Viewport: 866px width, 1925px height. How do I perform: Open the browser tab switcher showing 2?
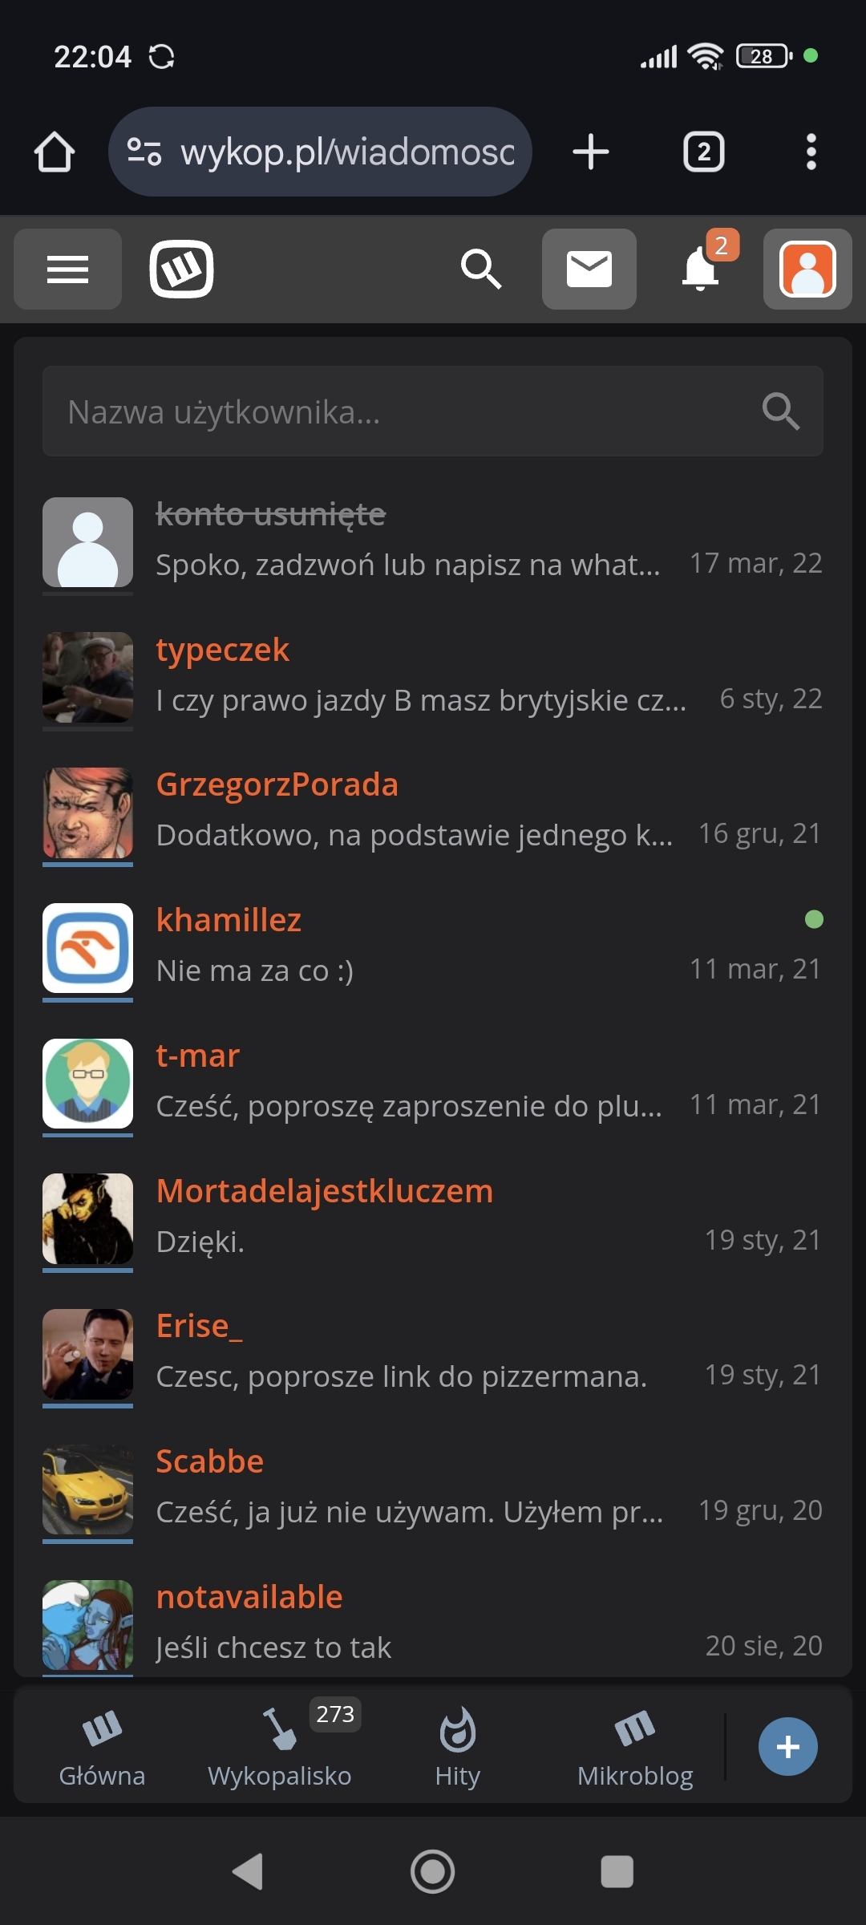click(704, 152)
